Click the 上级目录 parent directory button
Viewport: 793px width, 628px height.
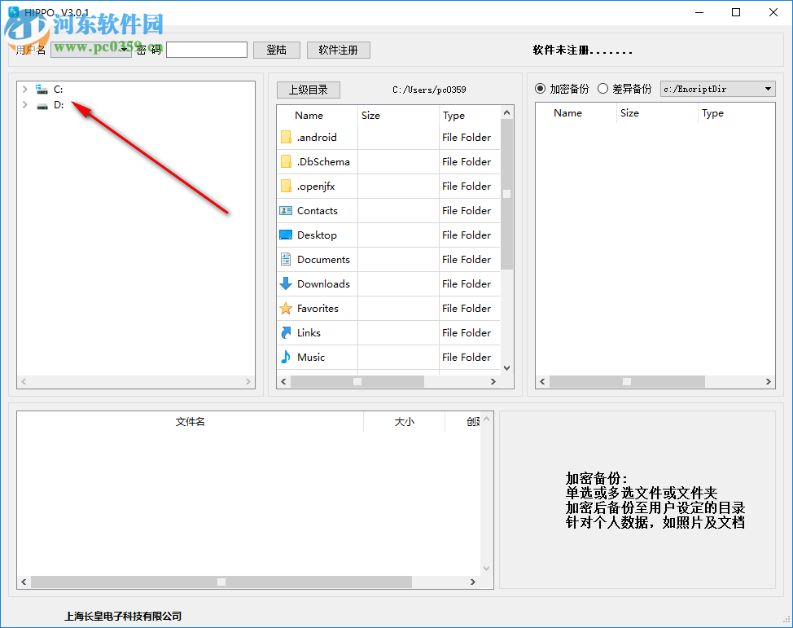[308, 90]
